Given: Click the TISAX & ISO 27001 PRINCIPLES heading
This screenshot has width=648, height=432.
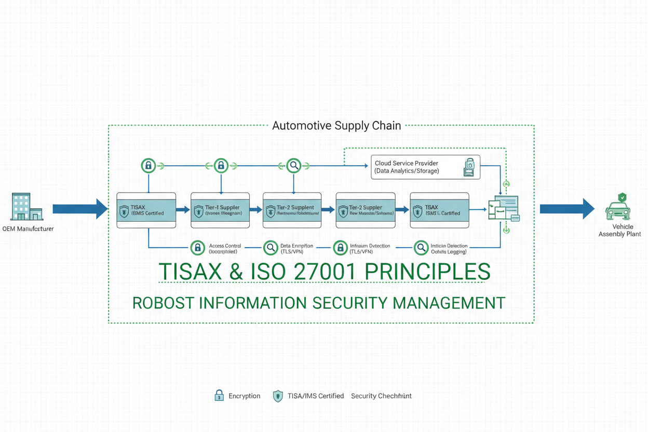Looking at the screenshot, I should (324, 272).
